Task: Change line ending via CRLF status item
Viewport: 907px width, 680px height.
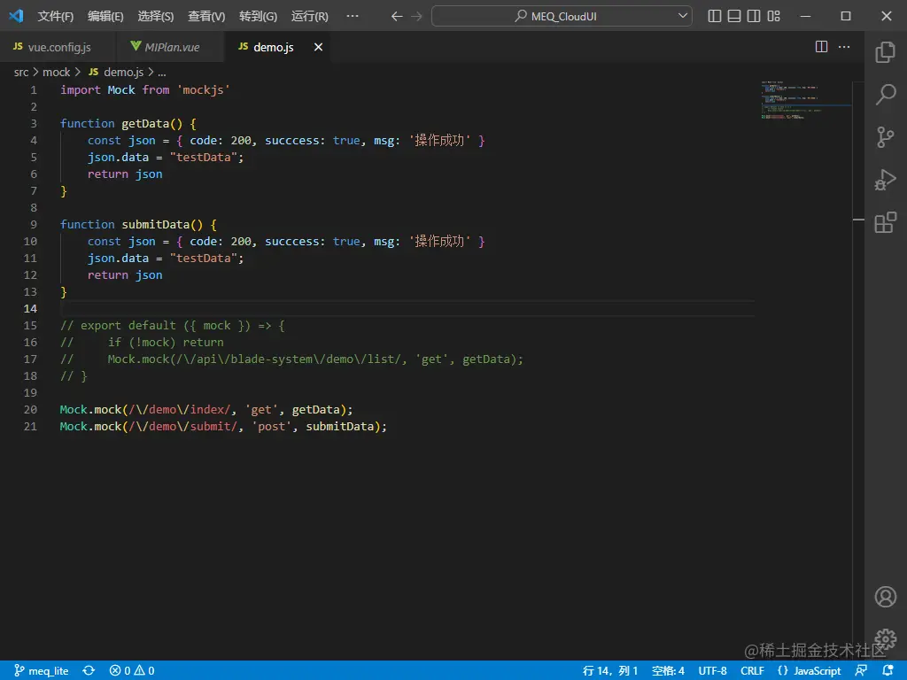Action: tap(752, 671)
